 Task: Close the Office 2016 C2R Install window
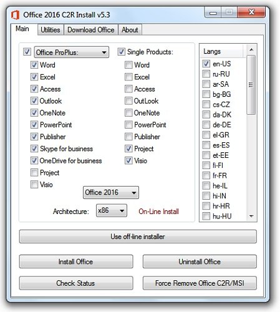(x=251, y=12)
